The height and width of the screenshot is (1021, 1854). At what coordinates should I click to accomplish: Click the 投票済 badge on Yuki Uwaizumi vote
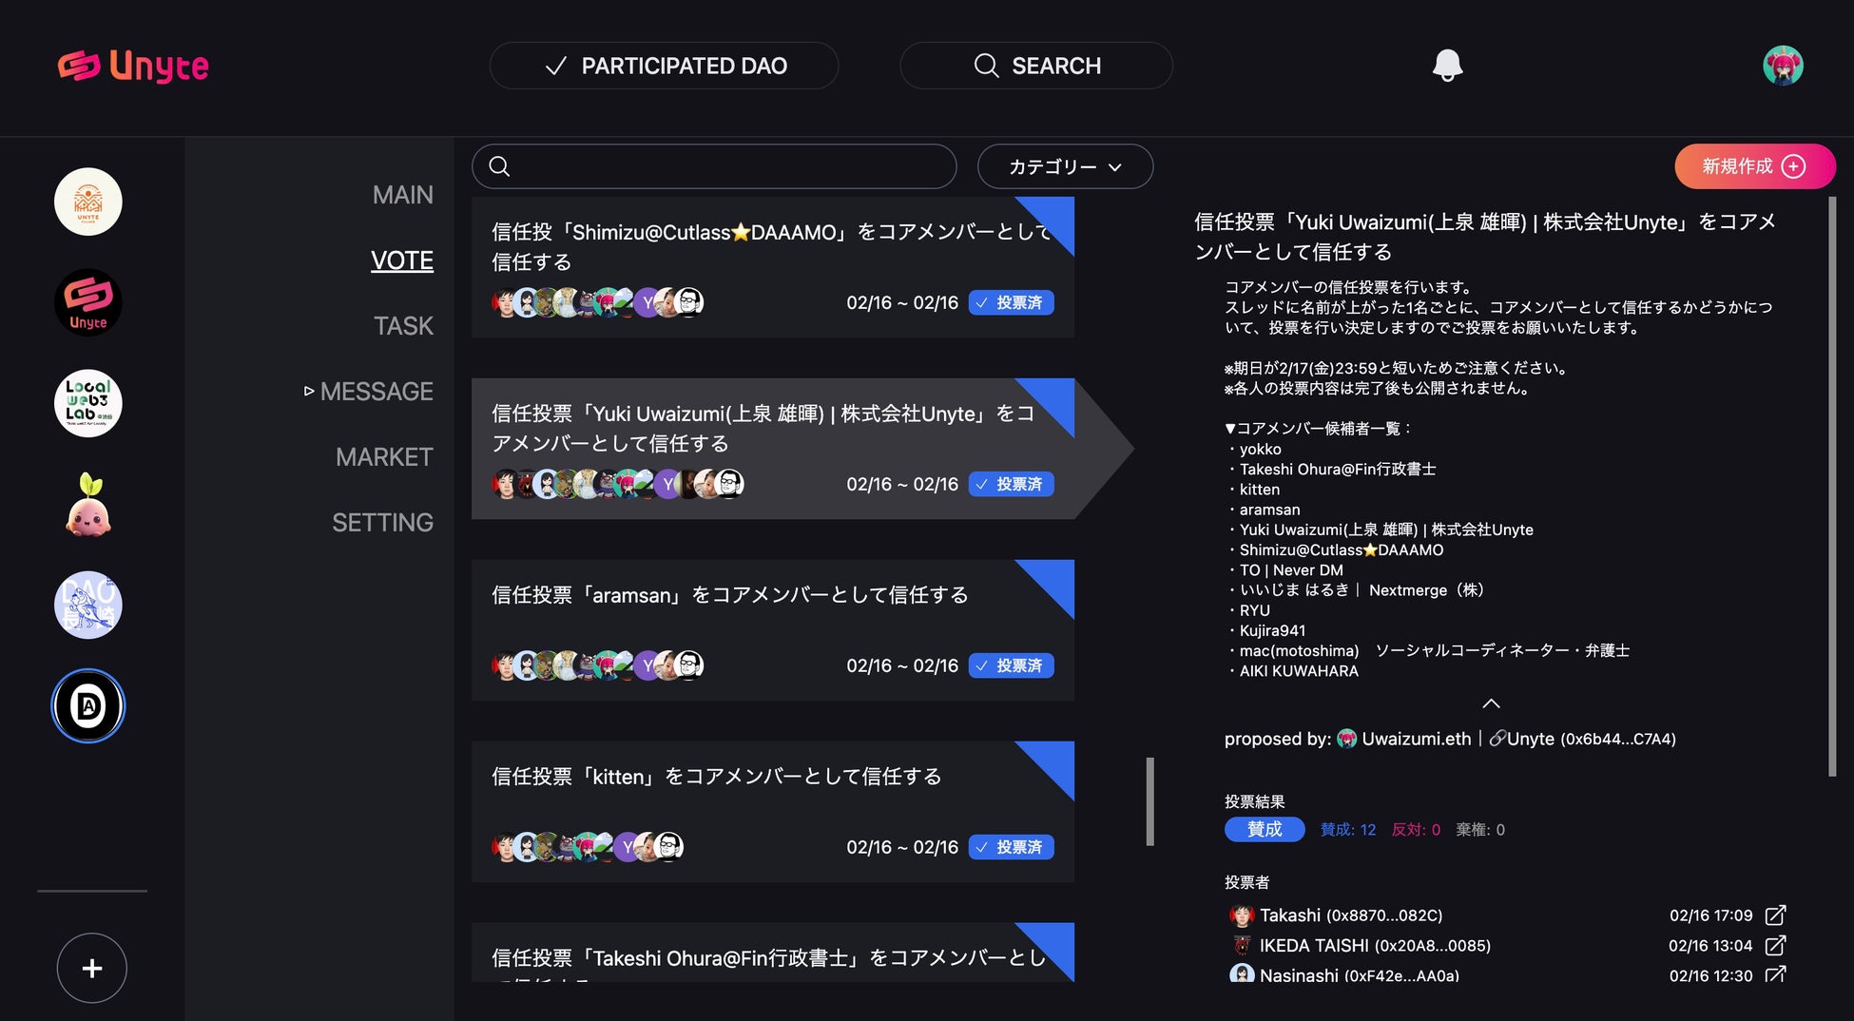coord(1011,484)
